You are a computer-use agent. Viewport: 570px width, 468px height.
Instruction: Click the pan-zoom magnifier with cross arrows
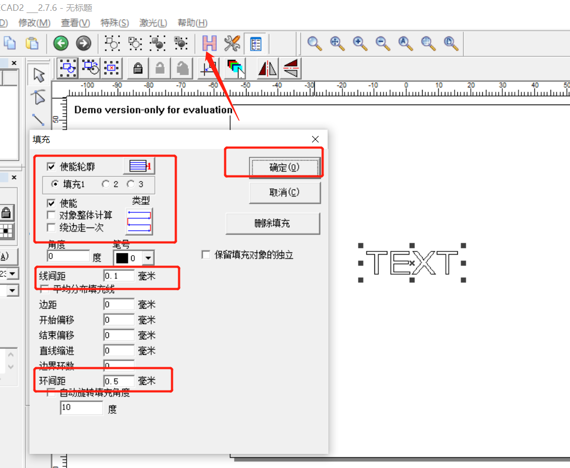(337, 43)
